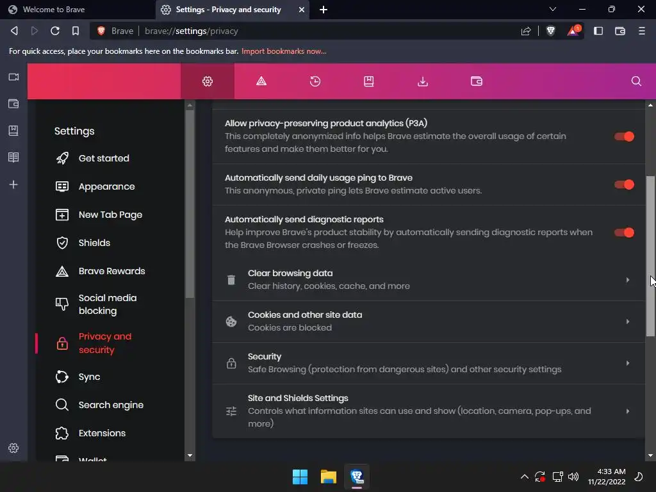Expand Cookies and other site data arrow

[x=628, y=322]
